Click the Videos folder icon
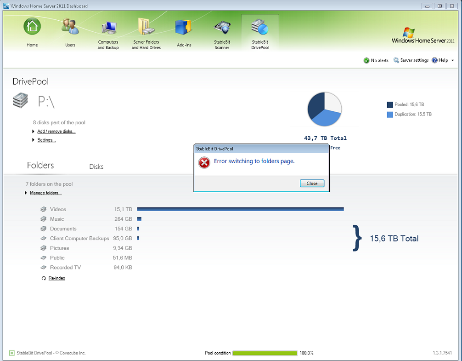 click(43, 209)
